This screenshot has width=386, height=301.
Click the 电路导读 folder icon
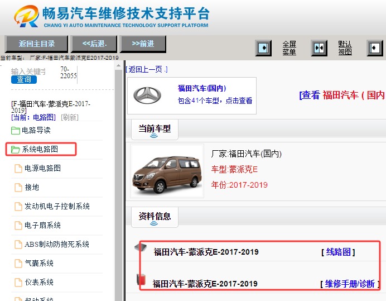pos(16,131)
